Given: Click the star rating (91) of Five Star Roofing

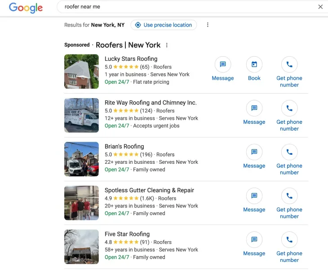Looking at the screenshot, I should (x=127, y=242).
